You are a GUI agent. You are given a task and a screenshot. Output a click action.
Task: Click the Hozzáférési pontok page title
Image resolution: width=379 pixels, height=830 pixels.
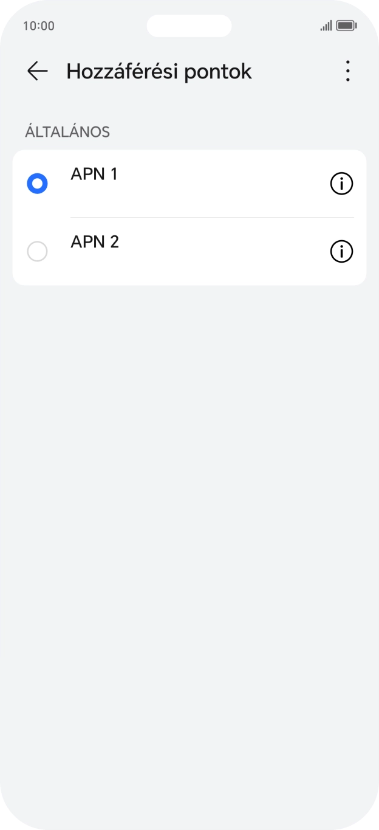(159, 71)
